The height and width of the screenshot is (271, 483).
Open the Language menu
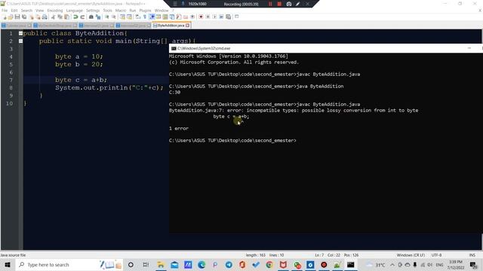(74, 11)
